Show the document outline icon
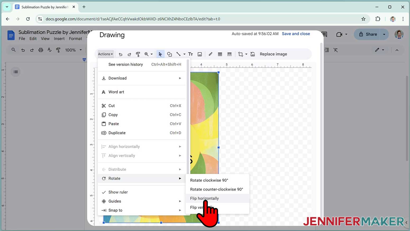The height and width of the screenshot is (231, 410). pos(16,72)
